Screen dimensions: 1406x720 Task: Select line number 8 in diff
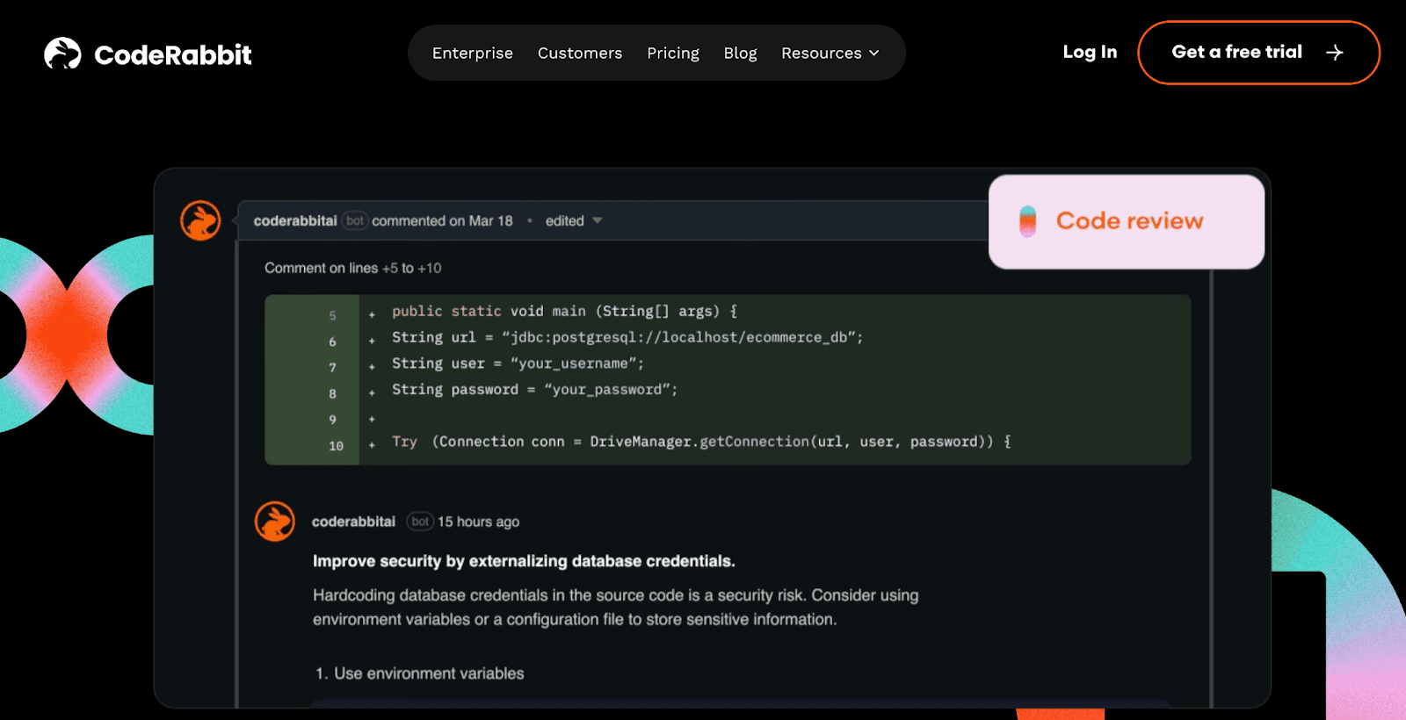(x=333, y=393)
